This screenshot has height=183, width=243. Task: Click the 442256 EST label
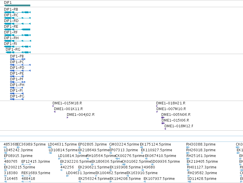click(67, 167)
